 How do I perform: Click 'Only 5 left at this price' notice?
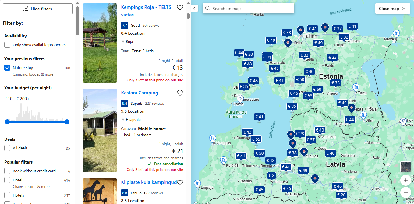155,80
